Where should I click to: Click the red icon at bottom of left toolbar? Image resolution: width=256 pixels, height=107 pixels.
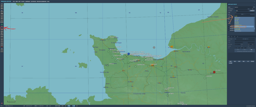pos(2,103)
